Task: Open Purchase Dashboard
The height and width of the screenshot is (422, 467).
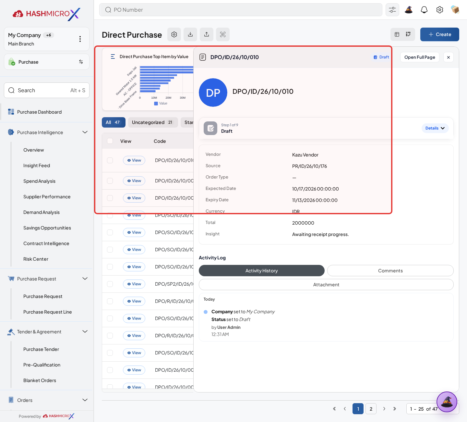Action: click(39, 112)
